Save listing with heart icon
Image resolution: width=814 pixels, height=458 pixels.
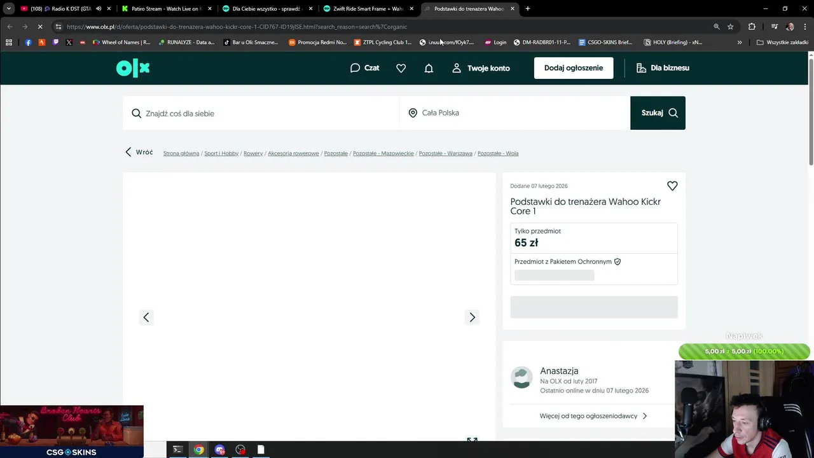point(672,186)
